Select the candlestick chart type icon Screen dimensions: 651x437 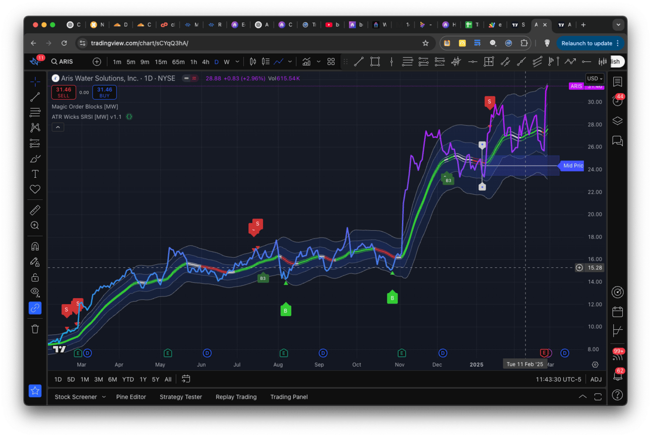(x=253, y=62)
